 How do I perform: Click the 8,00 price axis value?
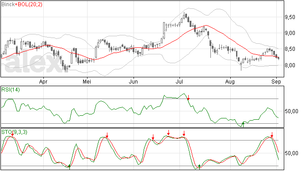pyautogui.click(x=290, y=65)
